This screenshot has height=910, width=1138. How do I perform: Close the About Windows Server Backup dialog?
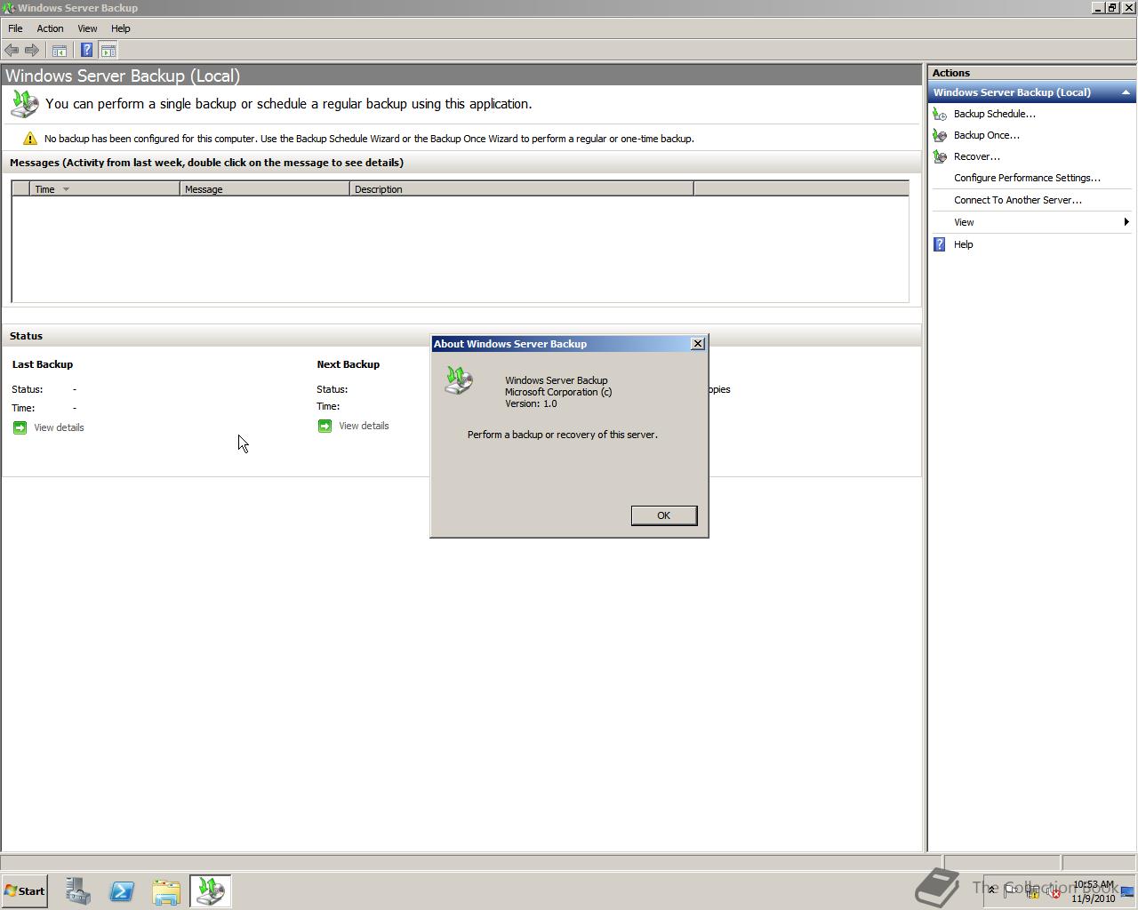tap(698, 344)
